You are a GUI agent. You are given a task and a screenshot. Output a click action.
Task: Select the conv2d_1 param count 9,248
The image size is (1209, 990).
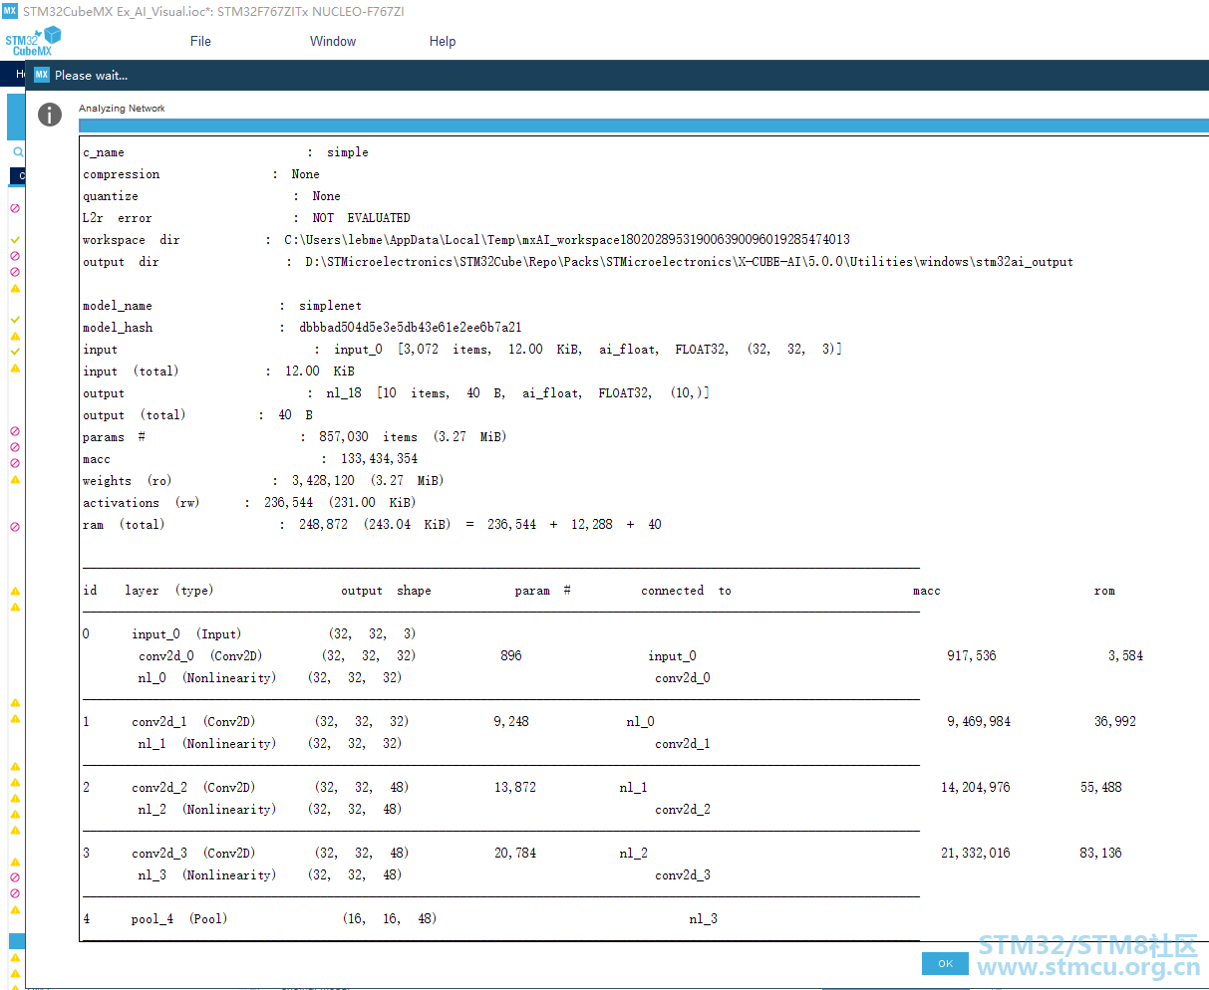point(510,722)
